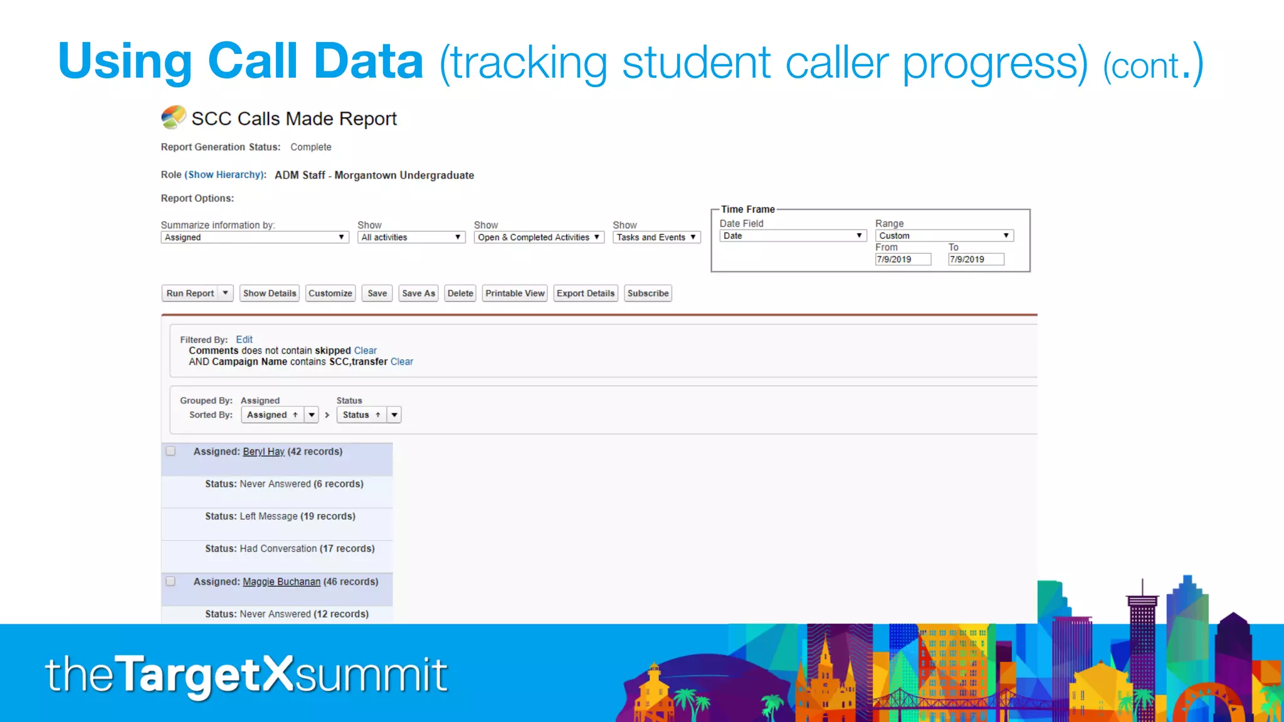Click 'Never Answered (6 records)' status row
This screenshot has height=722, width=1284.
tap(277, 492)
